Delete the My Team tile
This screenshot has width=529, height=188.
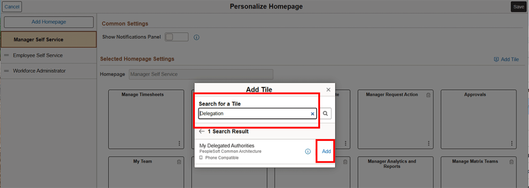(x=179, y=162)
